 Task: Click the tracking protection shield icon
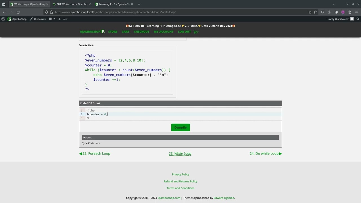point(47,12)
